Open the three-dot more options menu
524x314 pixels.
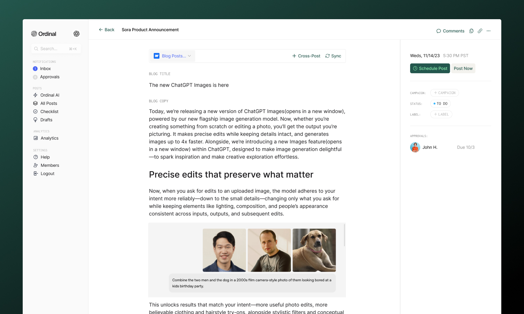tap(488, 31)
